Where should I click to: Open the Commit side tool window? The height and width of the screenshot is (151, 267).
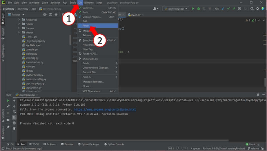click(x=3, y=34)
